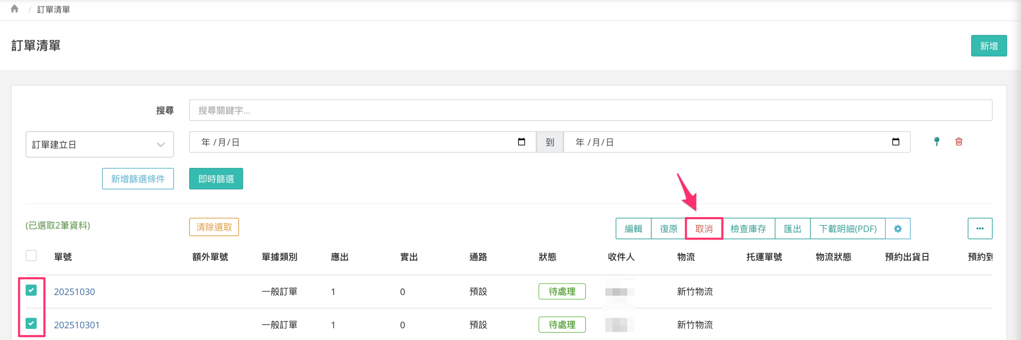Click the 清除選取 button
The width and height of the screenshot is (1021, 340).
[214, 227]
